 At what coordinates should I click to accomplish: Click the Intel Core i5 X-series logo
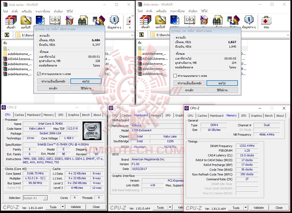click(92, 131)
